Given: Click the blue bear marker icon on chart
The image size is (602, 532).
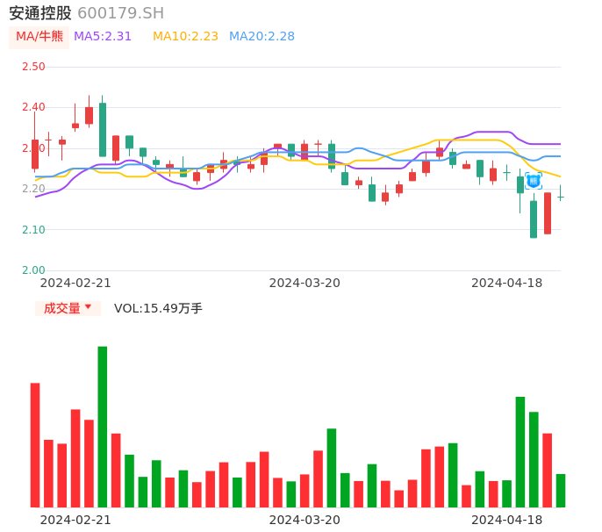Looking at the screenshot, I should pos(534,181).
